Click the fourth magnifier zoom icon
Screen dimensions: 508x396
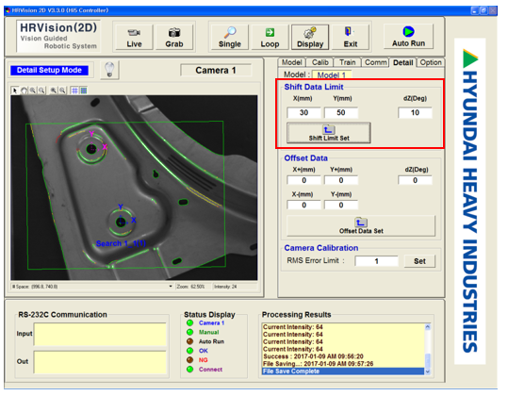pyautogui.click(x=62, y=91)
